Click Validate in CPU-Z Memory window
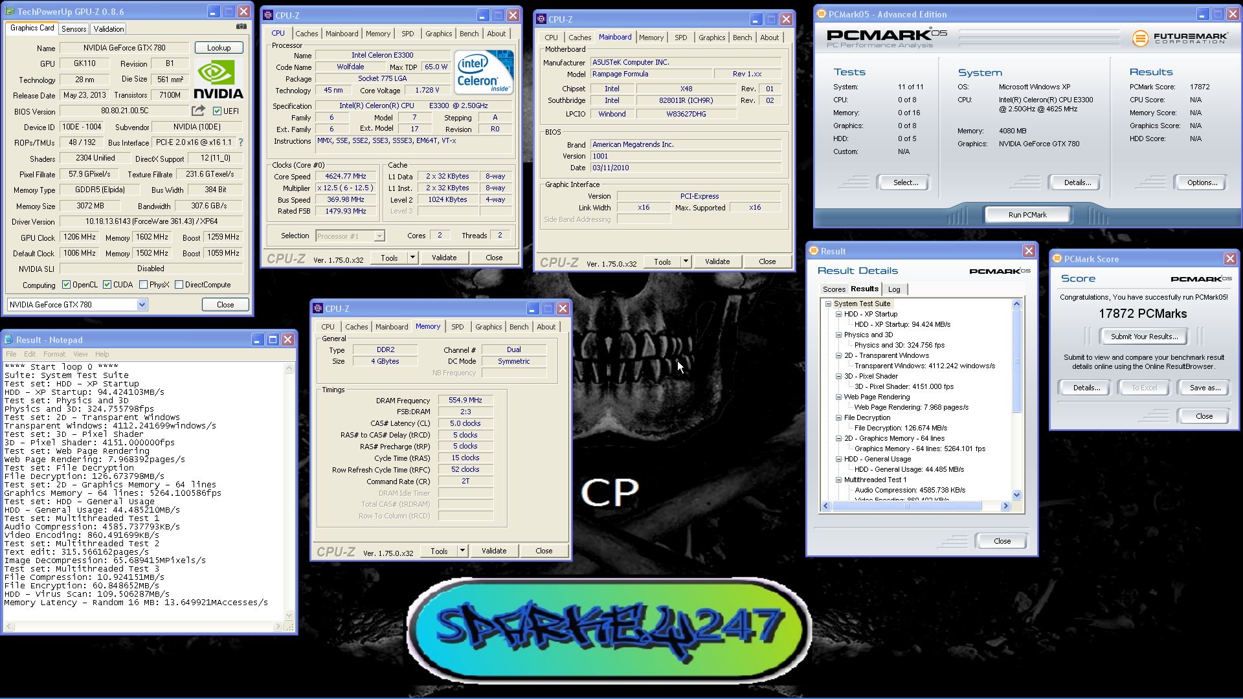 (x=494, y=551)
